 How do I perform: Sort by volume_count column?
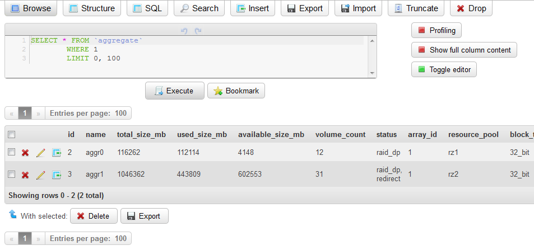(341, 135)
